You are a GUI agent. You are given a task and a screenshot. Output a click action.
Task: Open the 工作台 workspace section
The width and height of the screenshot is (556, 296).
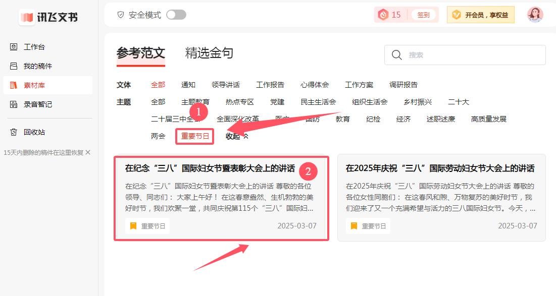coord(34,46)
